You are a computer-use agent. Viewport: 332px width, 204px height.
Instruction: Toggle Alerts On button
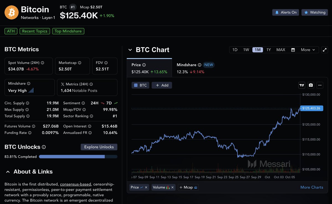(x=286, y=12)
